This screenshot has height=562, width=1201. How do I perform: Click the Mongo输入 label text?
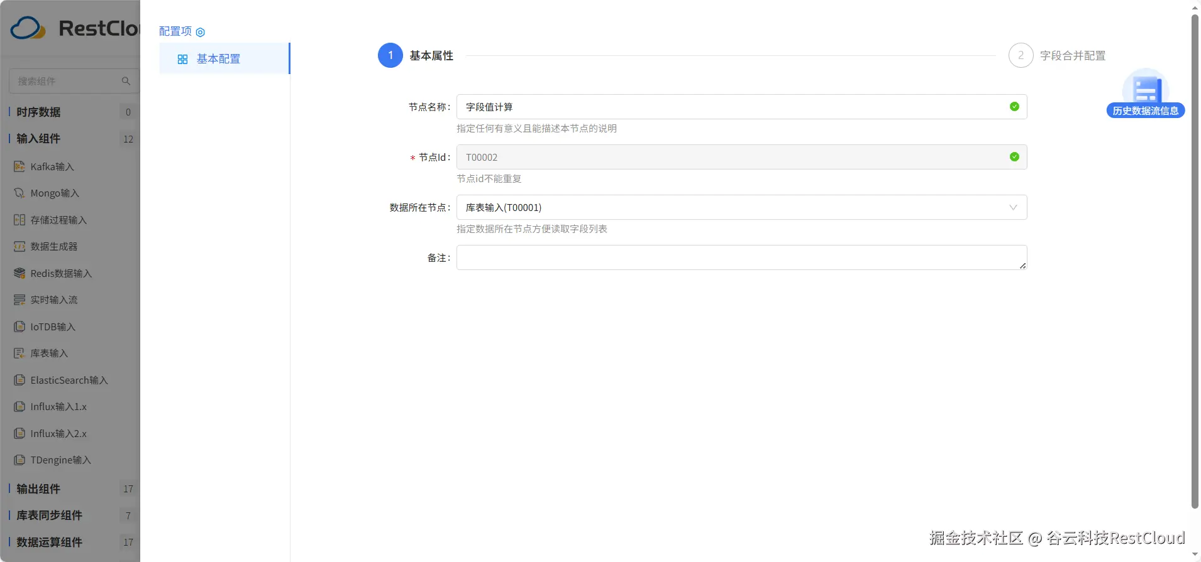pyautogui.click(x=55, y=193)
